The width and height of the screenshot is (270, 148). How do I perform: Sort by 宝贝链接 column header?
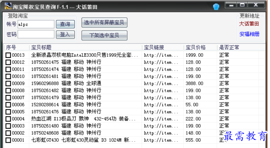click(163, 47)
